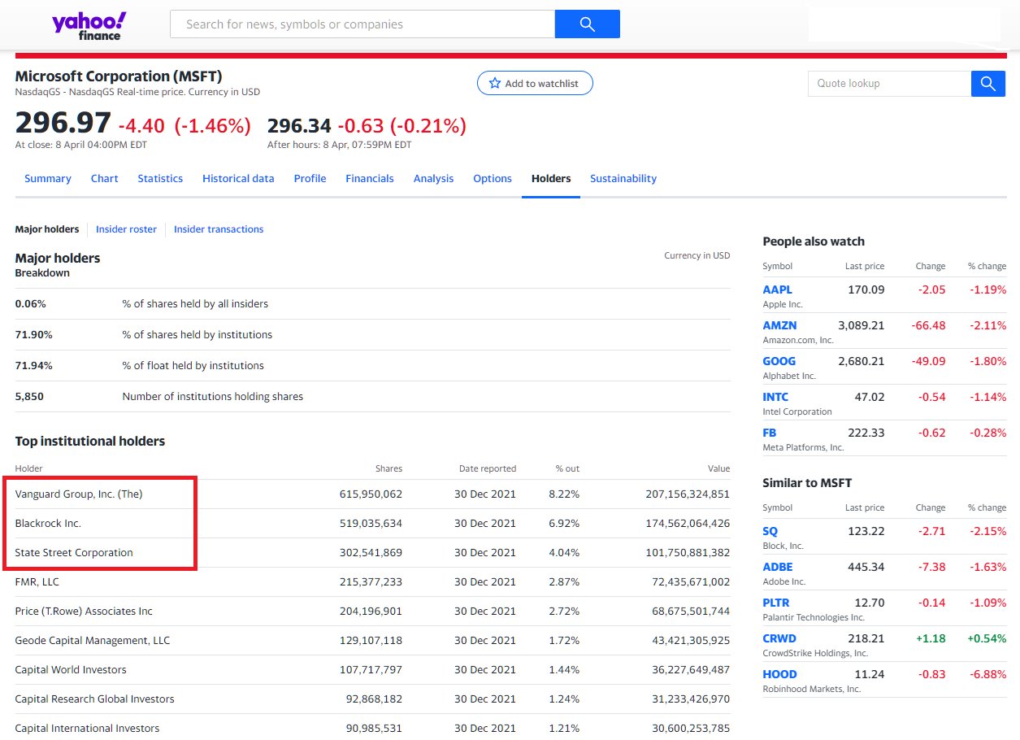Click CRWD +0.54% change value
This screenshot has height=740, width=1020.
pos(987,638)
